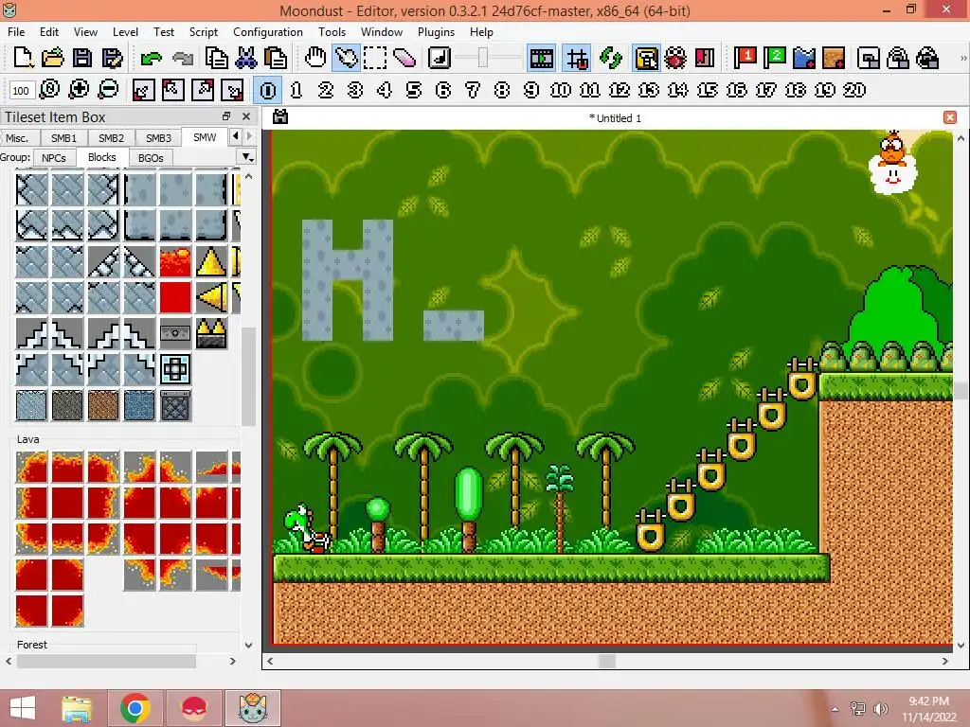
Task: Click the brown quicksand zone icon
Action: click(x=834, y=58)
